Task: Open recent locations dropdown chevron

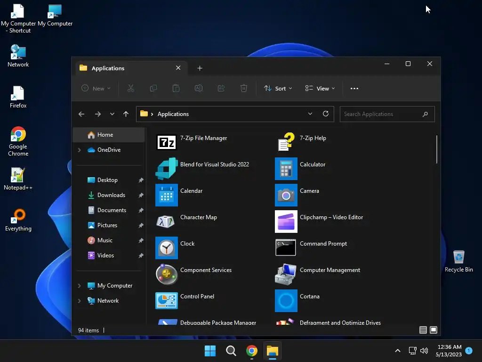Action: [112, 114]
